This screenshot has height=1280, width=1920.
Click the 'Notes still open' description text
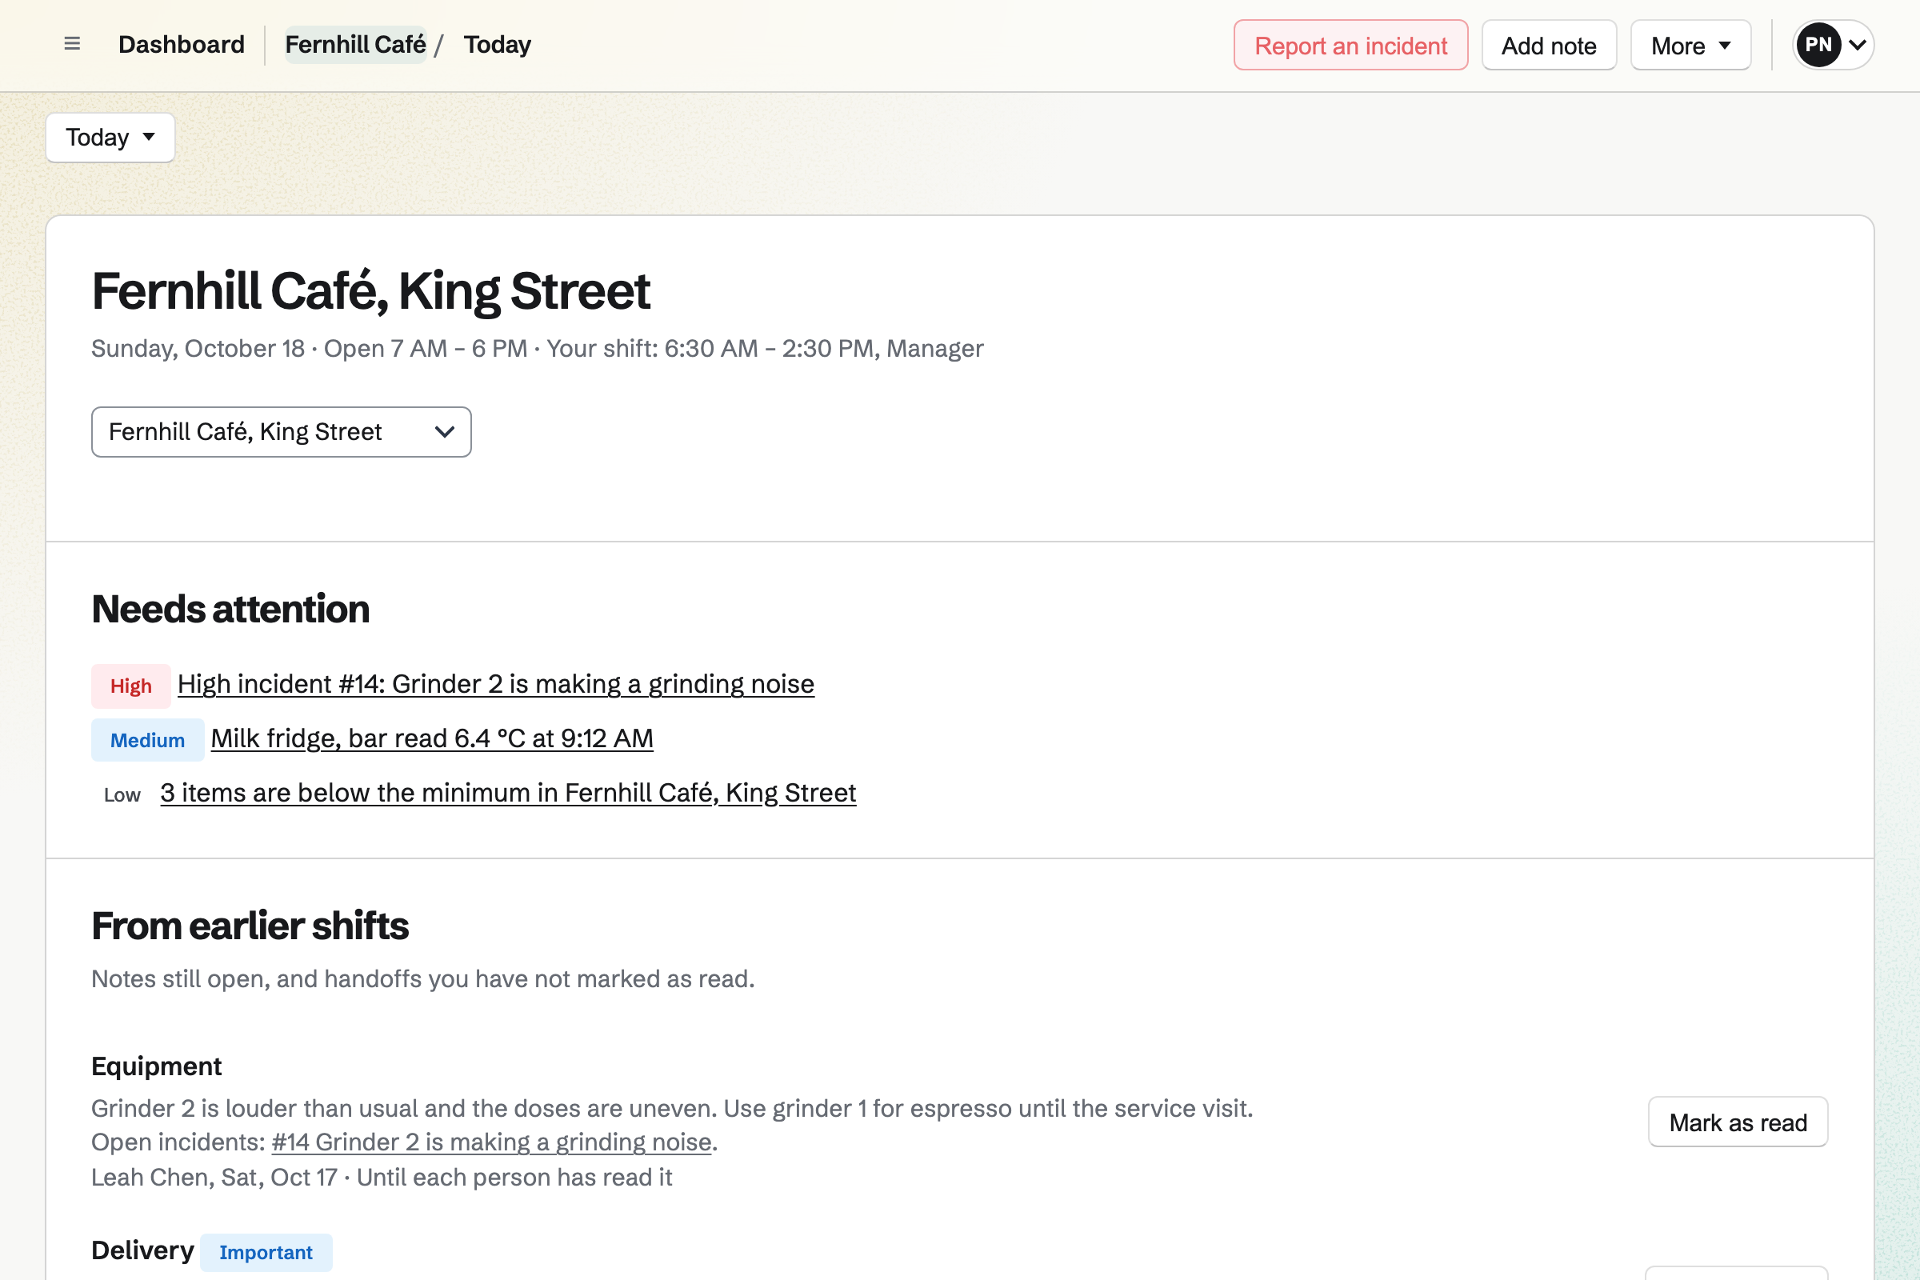[423, 979]
